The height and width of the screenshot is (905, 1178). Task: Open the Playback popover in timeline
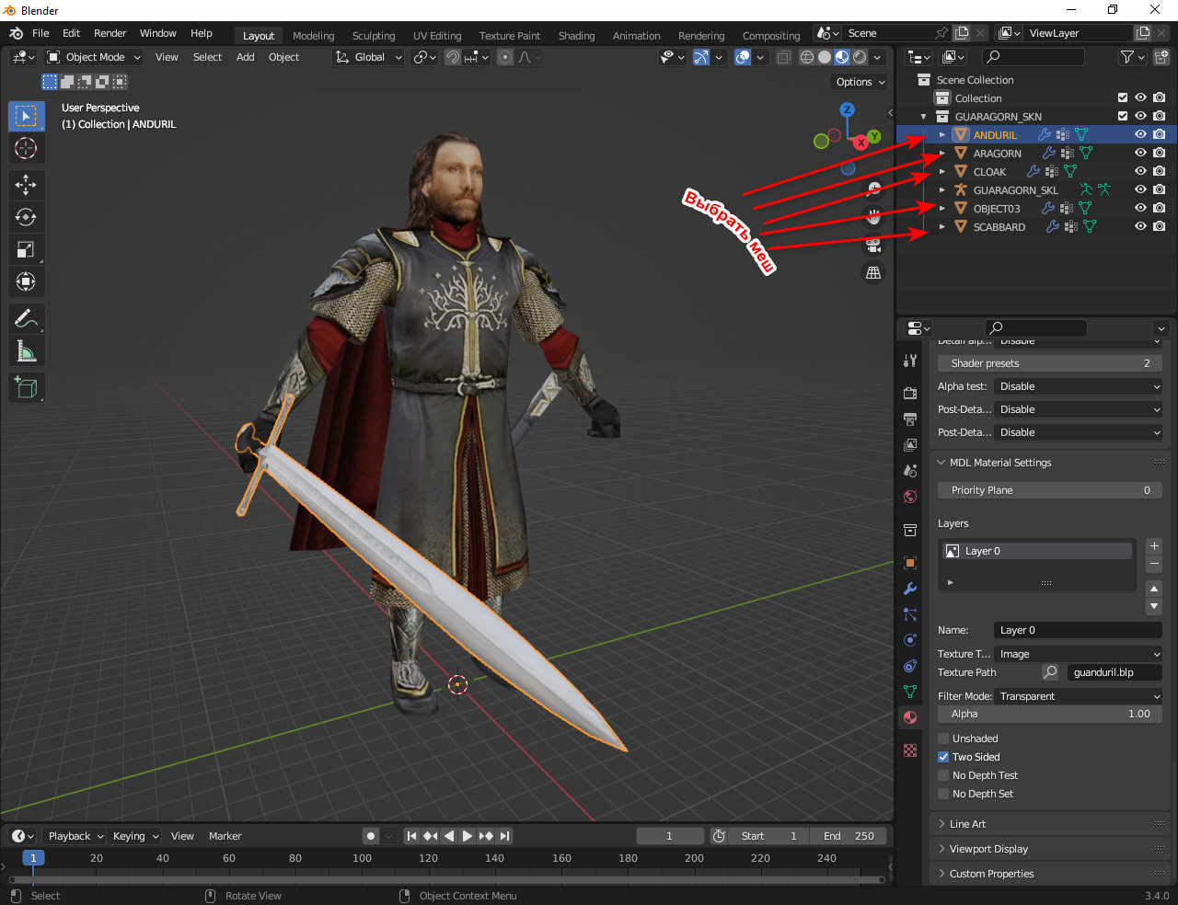point(75,836)
